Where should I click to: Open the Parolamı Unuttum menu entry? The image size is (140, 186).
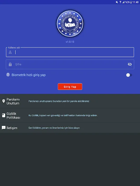coord(70,101)
